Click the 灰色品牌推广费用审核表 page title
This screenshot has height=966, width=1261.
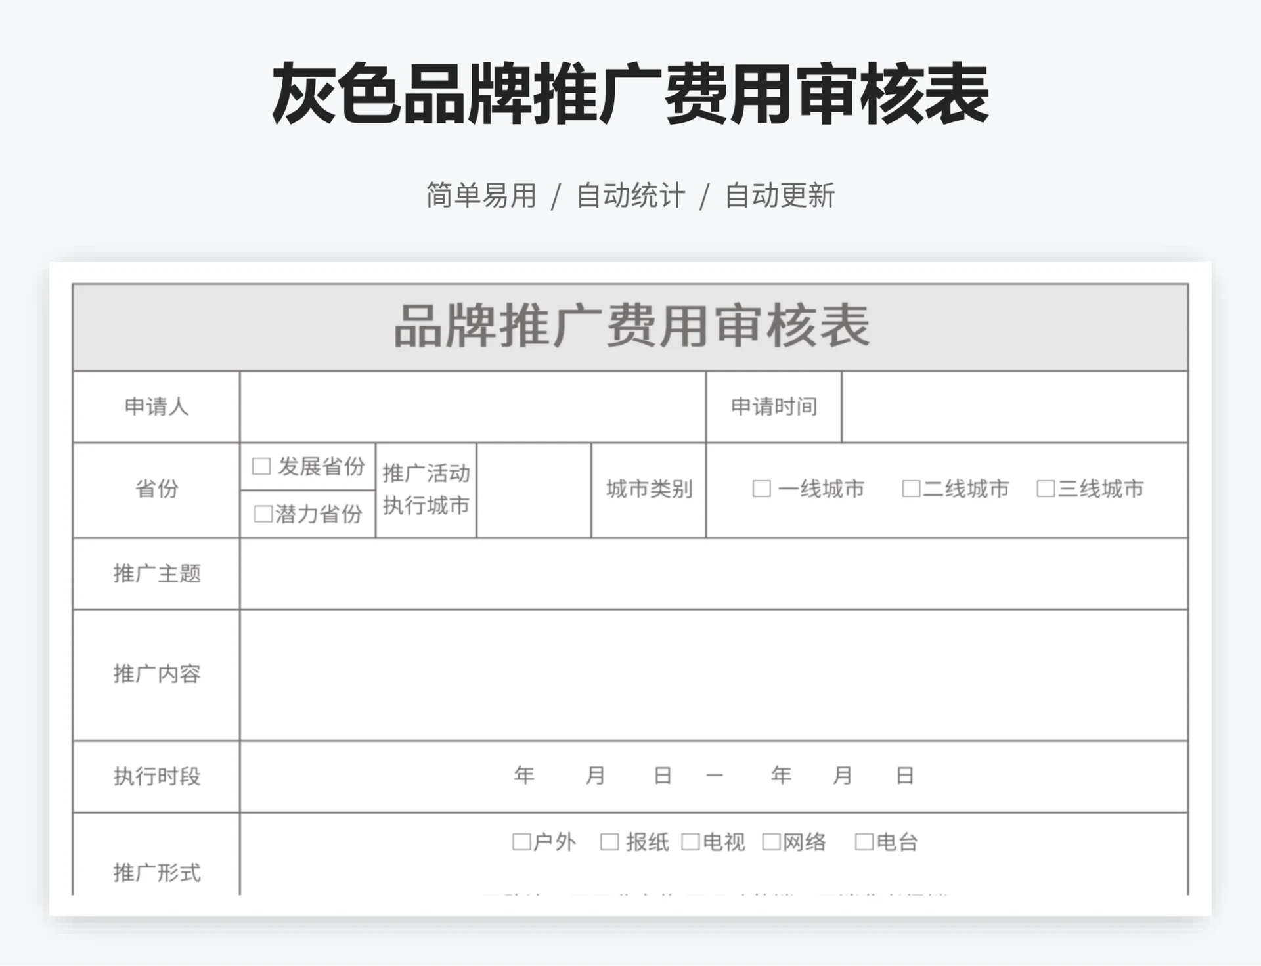pyautogui.click(x=629, y=93)
